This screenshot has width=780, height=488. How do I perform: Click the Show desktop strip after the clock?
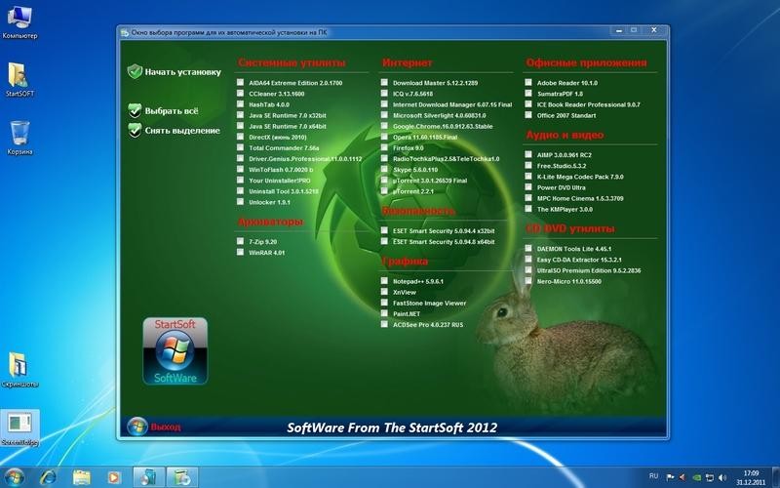coord(775,477)
